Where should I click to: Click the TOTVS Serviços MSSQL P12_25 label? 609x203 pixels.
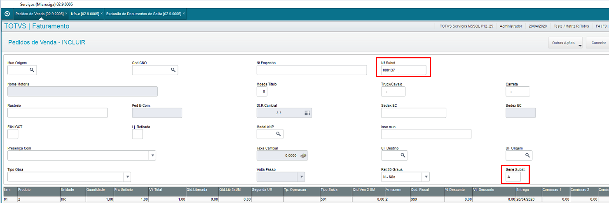pos(466,26)
